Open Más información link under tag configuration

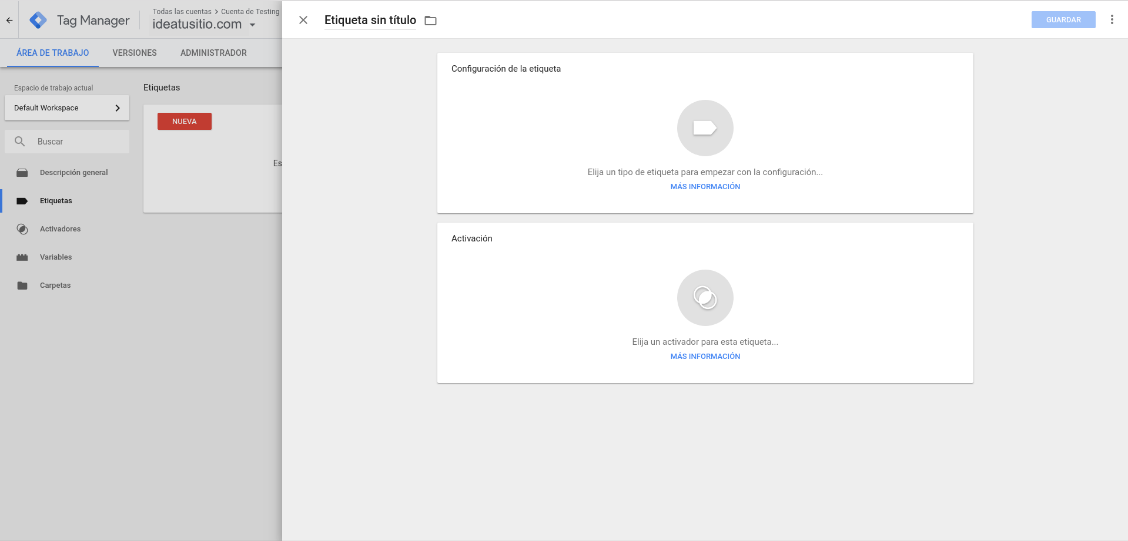click(x=705, y=187)
